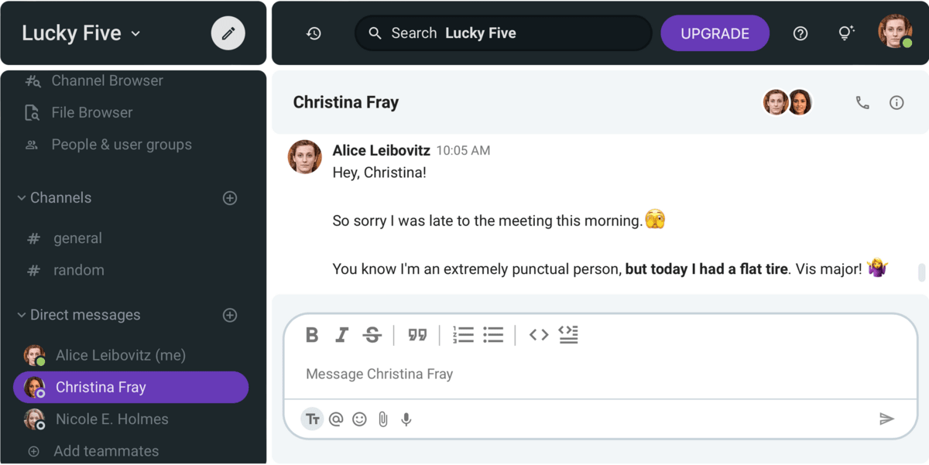Click the chat vertical scrollbar thumb
The width and height of the screenshot is (929, 465).
(x=921, y=272)
